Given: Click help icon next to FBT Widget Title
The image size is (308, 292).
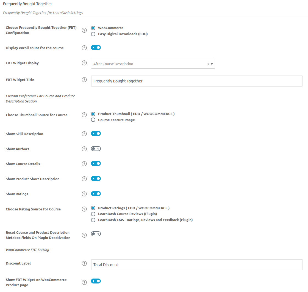Looking at the screenshot, I should pos(84,80).
